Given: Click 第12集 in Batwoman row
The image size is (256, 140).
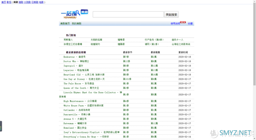Looking at the screenshot, I should (154, 123).
